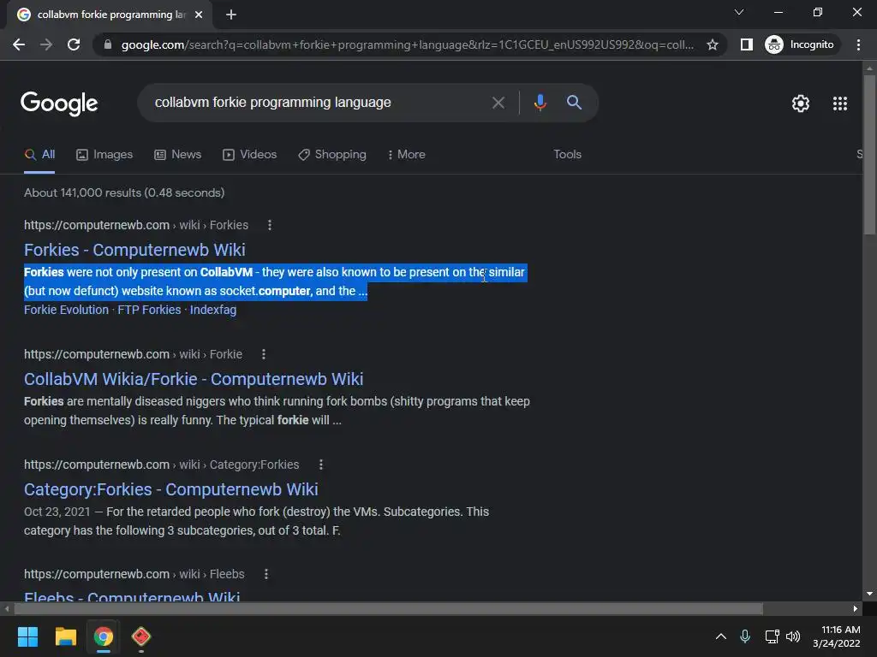877x657 pixels.
Task: Open the browser side panel icon
Action: 746,44
